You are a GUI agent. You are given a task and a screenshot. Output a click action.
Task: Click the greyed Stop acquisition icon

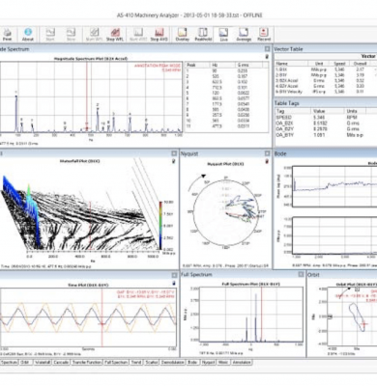coord(71,35)
